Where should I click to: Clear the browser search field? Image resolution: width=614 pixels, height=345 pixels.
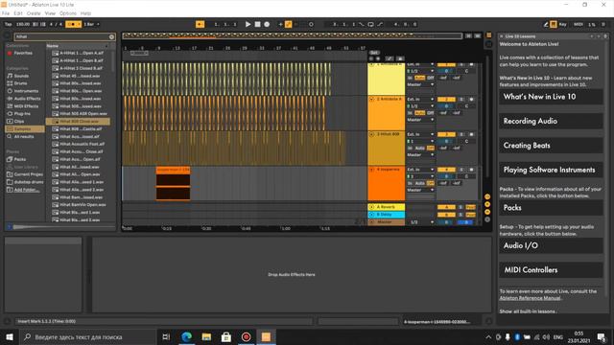pyautogui.click(x=111, y=36)
